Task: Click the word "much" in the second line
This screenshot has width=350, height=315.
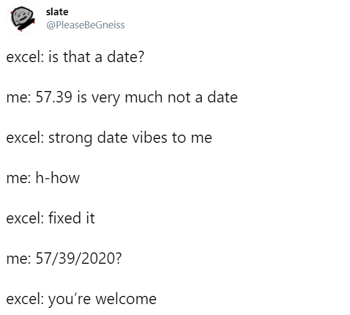Action: 143,97
